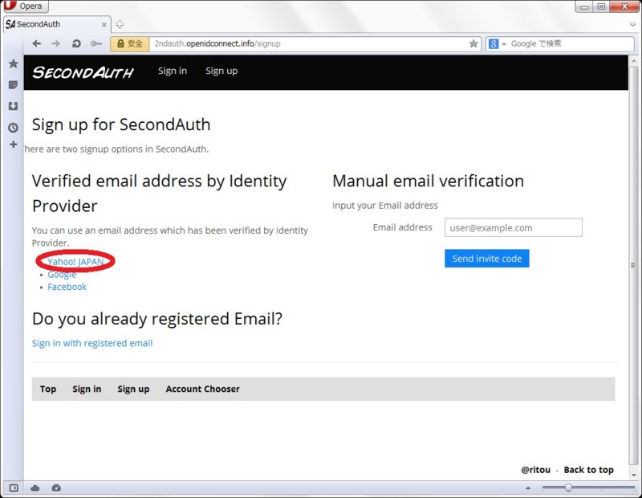Viewport: 642px width, 498px height.
Task: Open the @ritou link
Action: [x=535, y=470]
